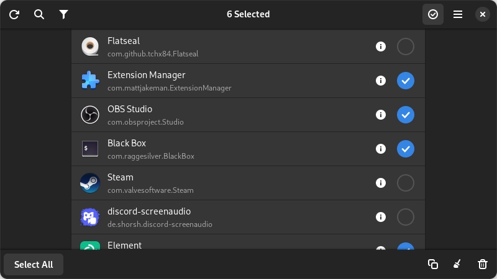Click the broom clean-up icon

(x=457, y=264)
